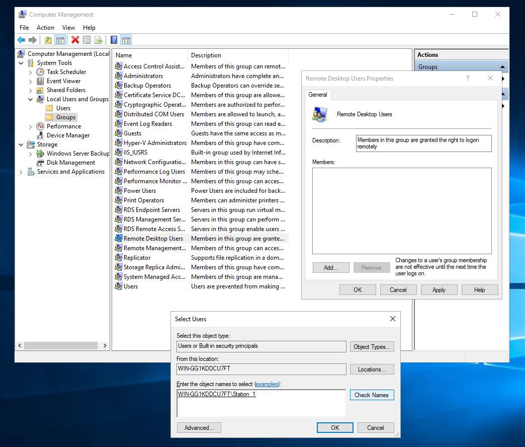Click the Up One Level toolbar icon

48,40
